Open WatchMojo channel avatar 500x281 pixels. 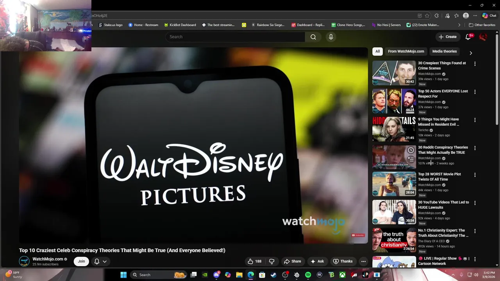[24, 261]
